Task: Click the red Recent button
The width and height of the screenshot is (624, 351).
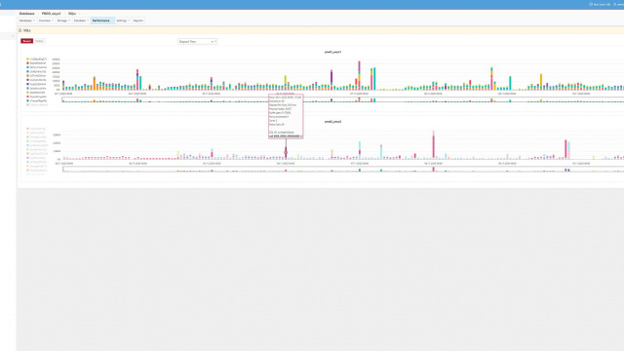Action: 26,41
